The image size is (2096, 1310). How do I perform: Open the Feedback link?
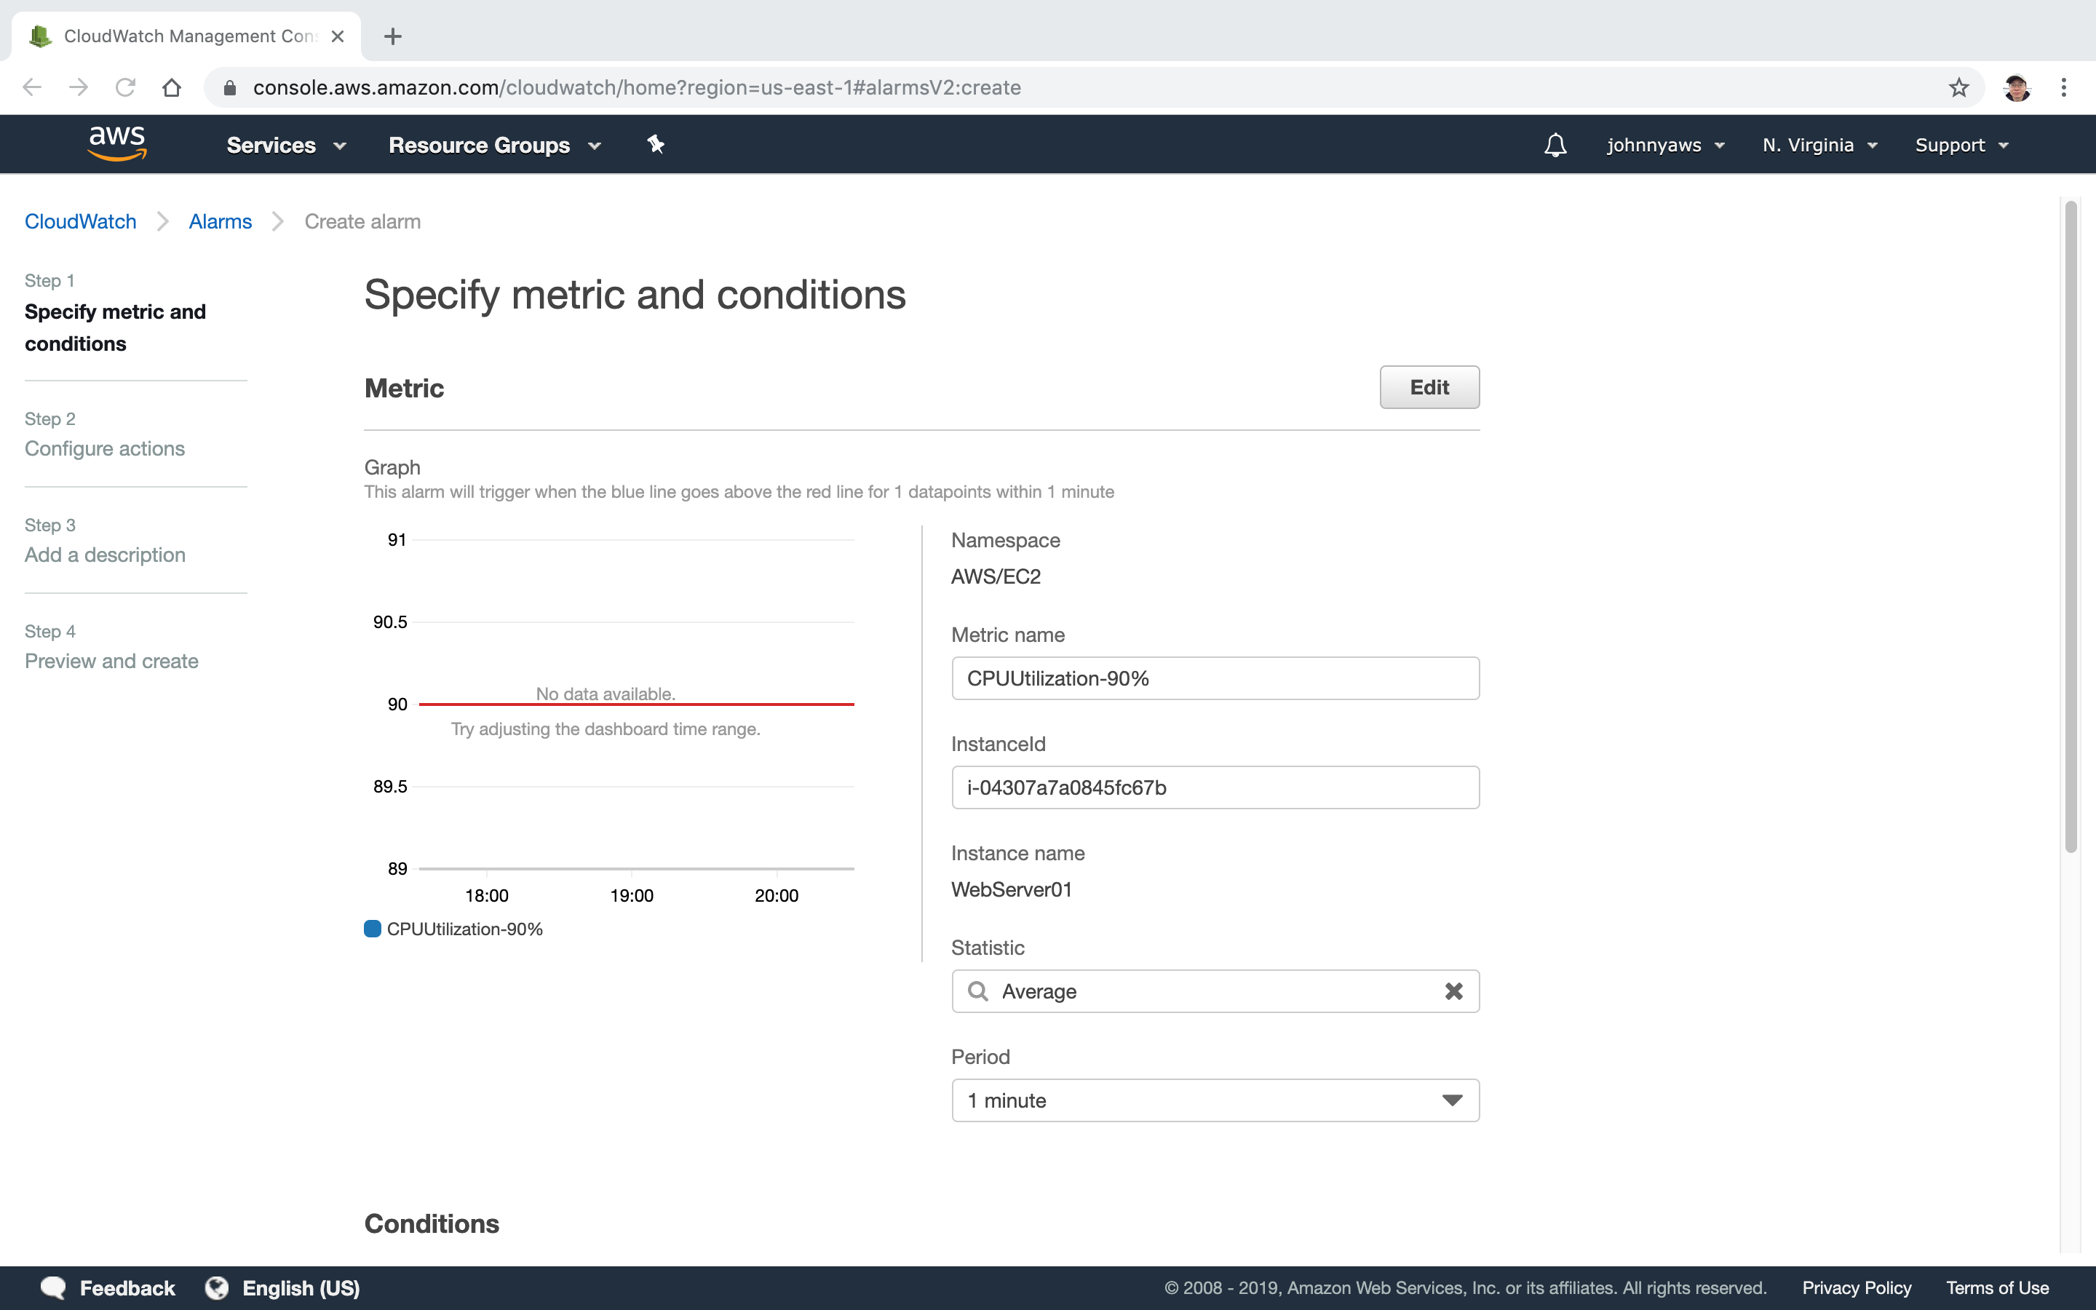coord(127,1288)
